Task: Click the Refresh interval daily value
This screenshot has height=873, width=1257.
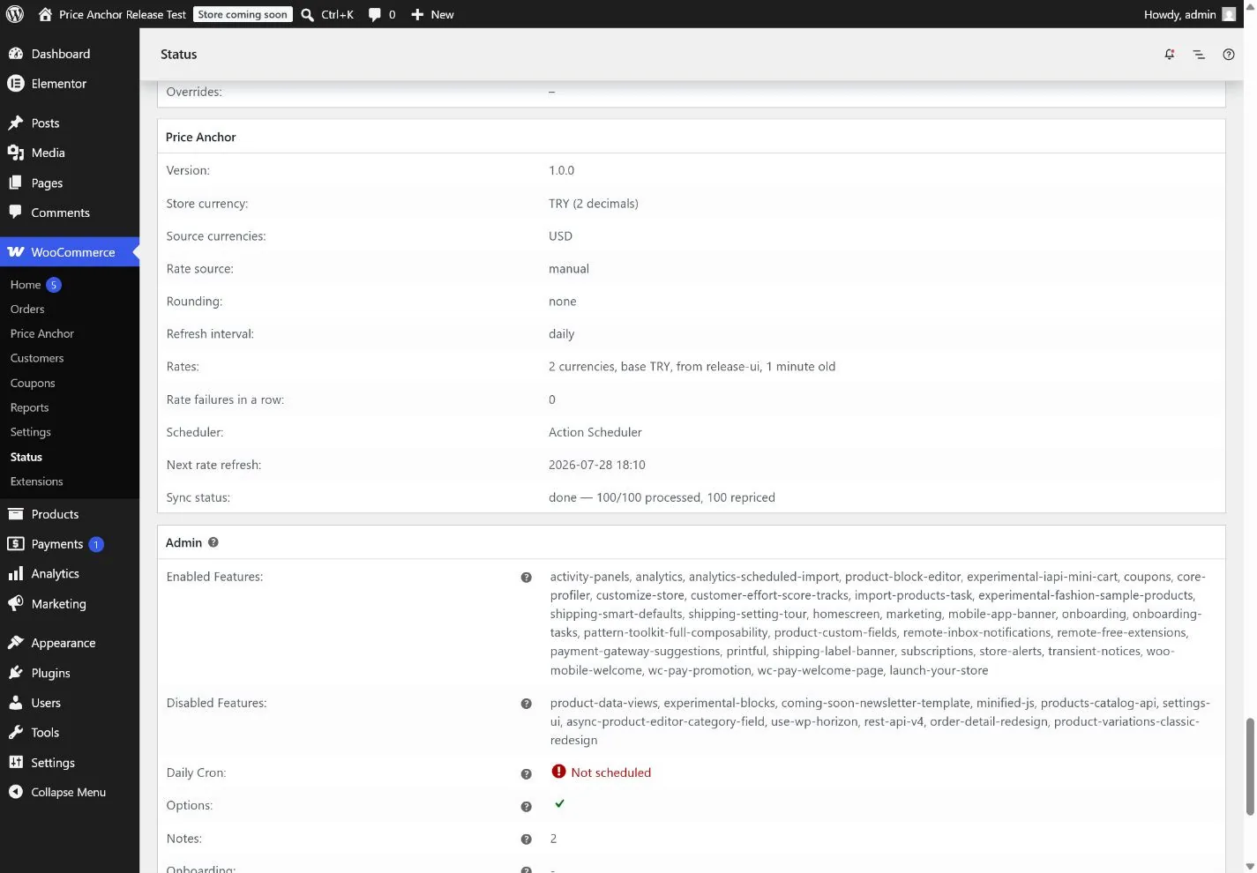Action: pyautogui.click(x=562, y=334)
